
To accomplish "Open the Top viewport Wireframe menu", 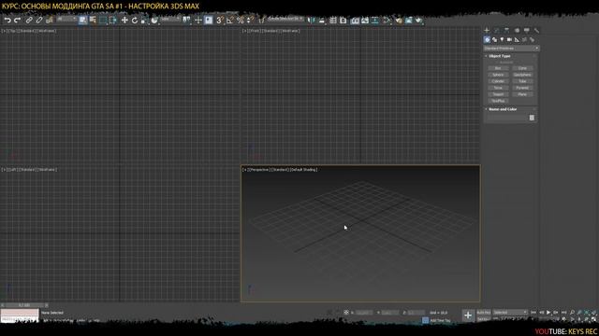I will (x=47, y=31).
